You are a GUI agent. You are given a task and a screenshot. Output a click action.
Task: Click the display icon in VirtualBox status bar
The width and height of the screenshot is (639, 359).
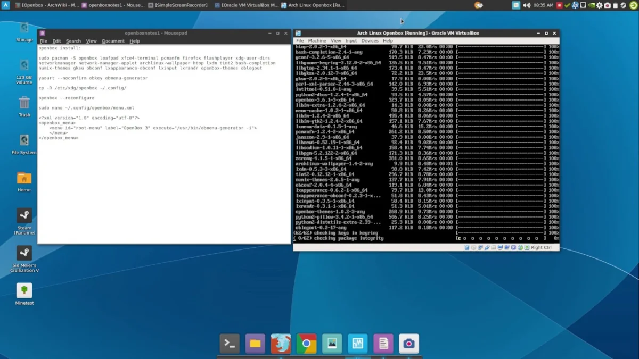point(501,247)
